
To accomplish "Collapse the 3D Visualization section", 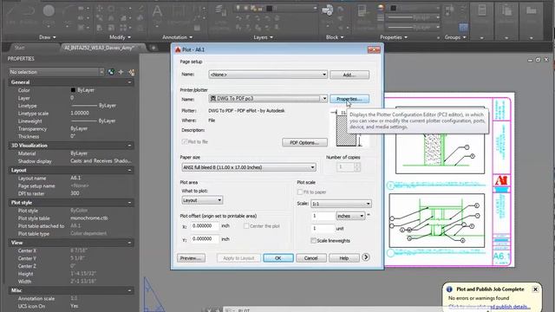I will [129, 146].
